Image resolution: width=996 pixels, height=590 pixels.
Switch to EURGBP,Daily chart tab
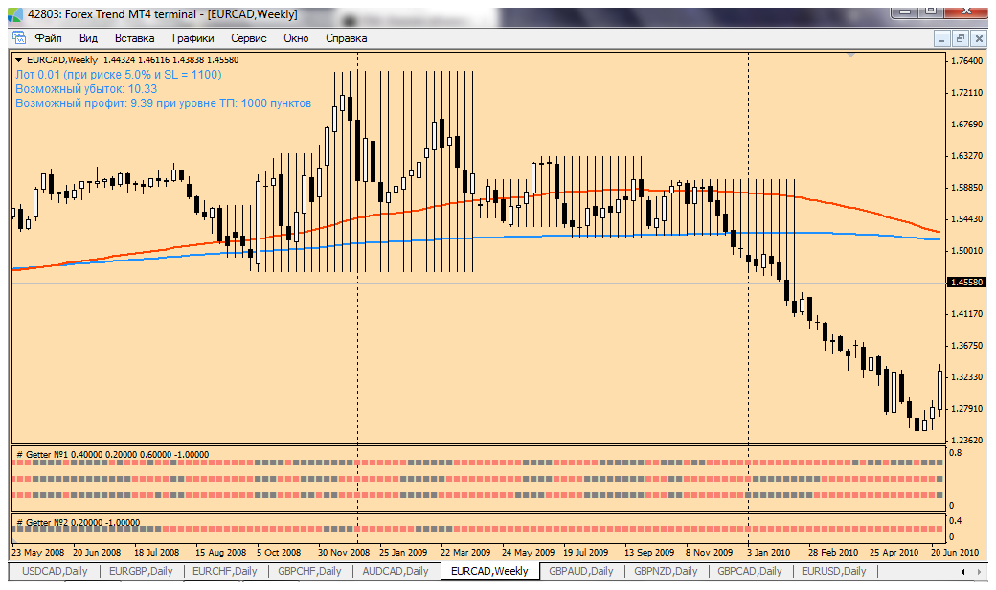(141, 571)
